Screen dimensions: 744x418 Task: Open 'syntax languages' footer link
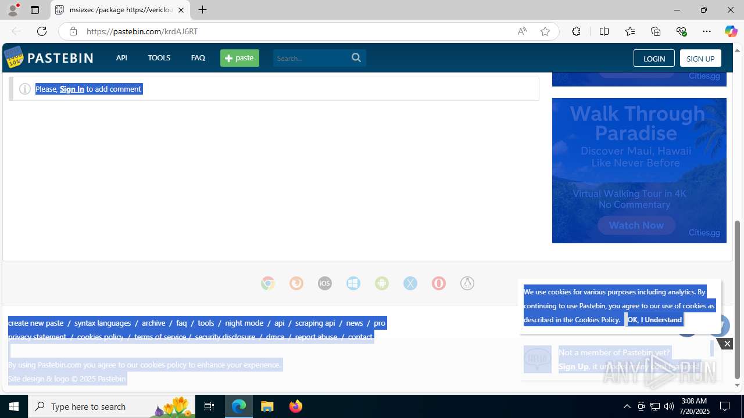(x=103, y=323)
